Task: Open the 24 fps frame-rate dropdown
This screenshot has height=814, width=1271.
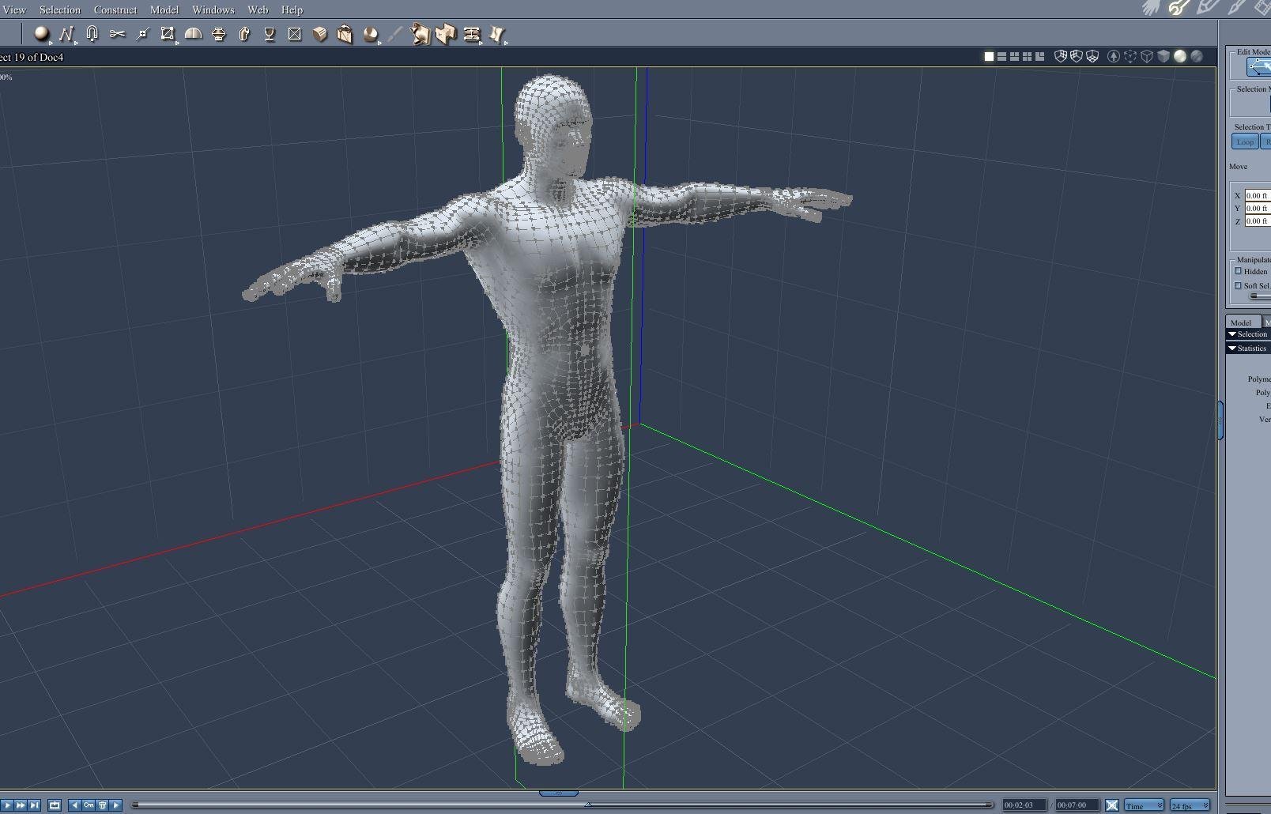Action: (x=1190, y=805)
